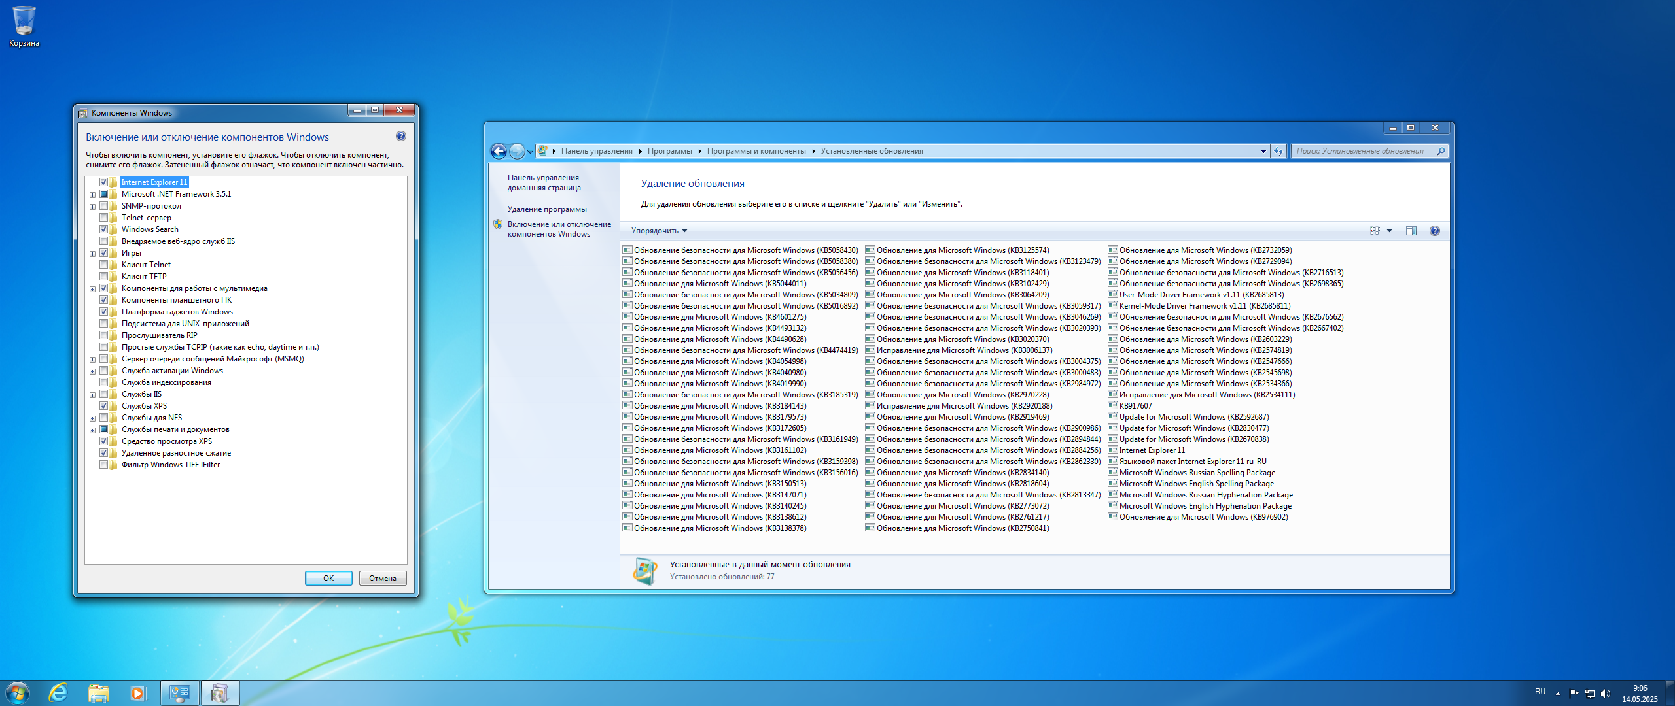Expand the SNMP-протокол tree node
This screenshot has height=706, width=1675.
(x=92, y=207)
